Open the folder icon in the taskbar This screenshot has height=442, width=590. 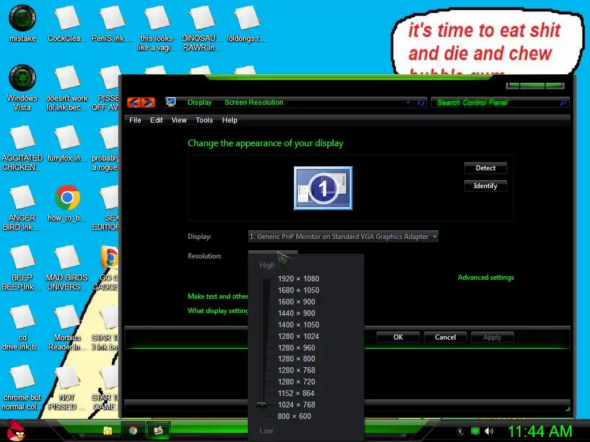point(108,430)
